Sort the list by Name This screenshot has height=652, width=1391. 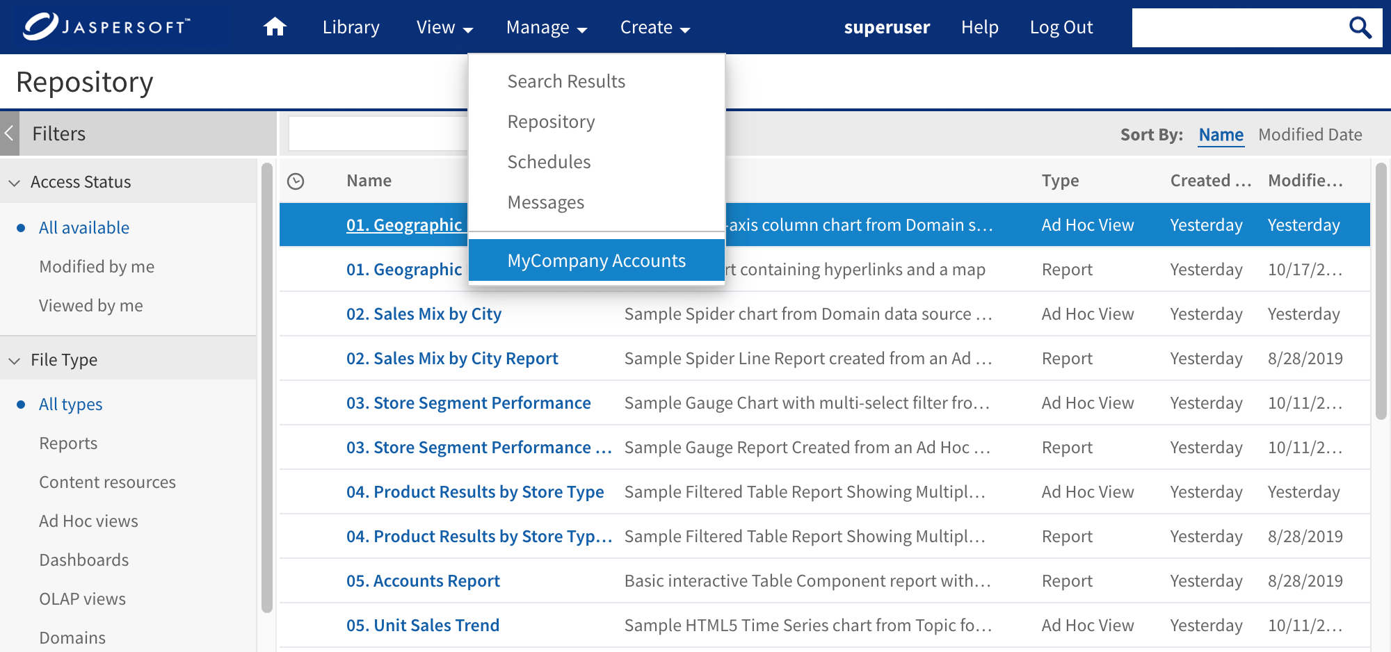point(1221,134)
